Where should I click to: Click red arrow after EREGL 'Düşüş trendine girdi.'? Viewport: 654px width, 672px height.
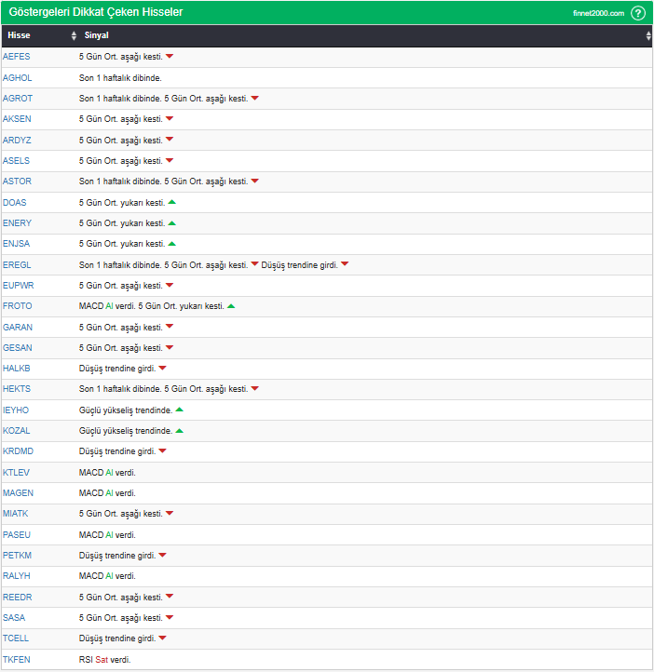coord(345,264)
